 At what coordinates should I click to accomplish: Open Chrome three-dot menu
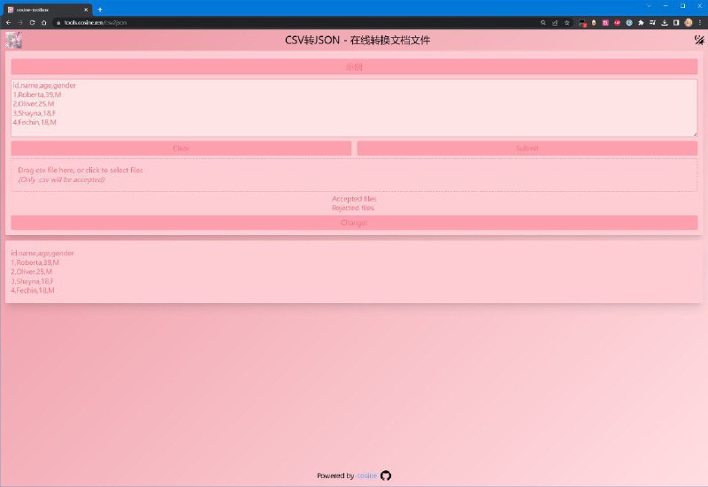700,22
